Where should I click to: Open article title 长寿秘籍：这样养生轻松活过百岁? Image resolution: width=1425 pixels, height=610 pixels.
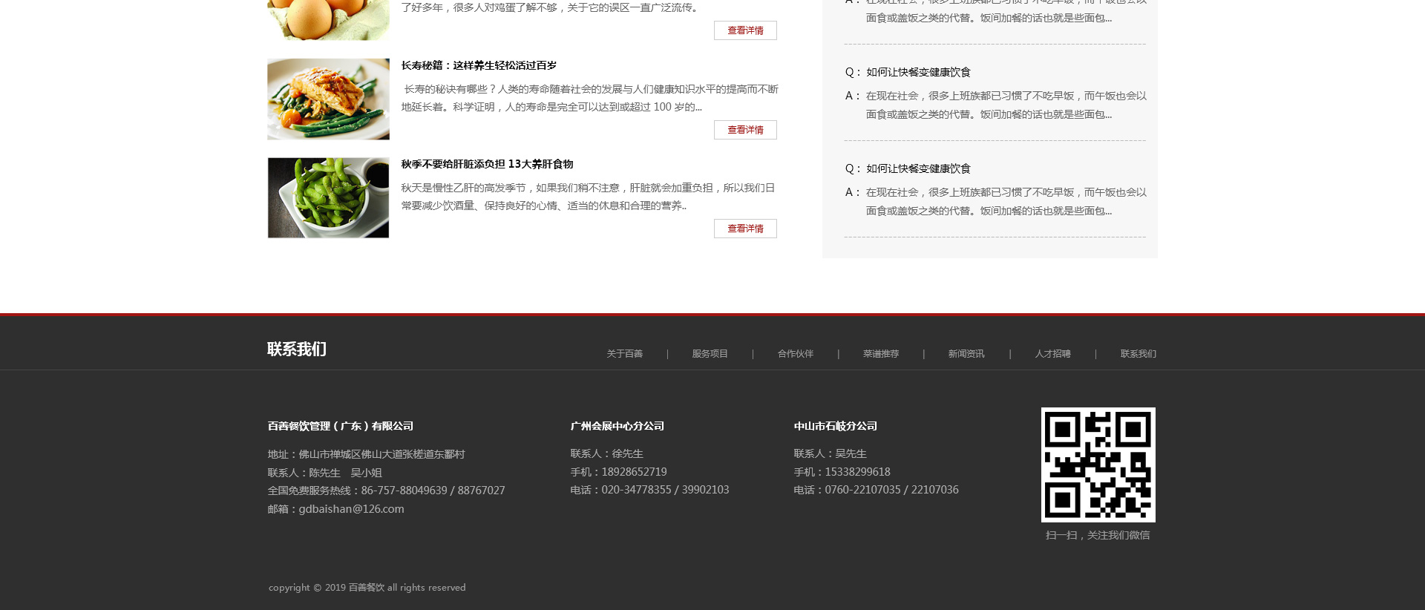479,65
